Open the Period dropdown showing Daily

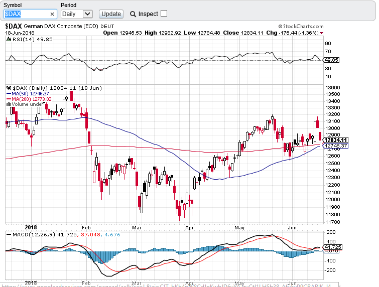pos(76,14)
